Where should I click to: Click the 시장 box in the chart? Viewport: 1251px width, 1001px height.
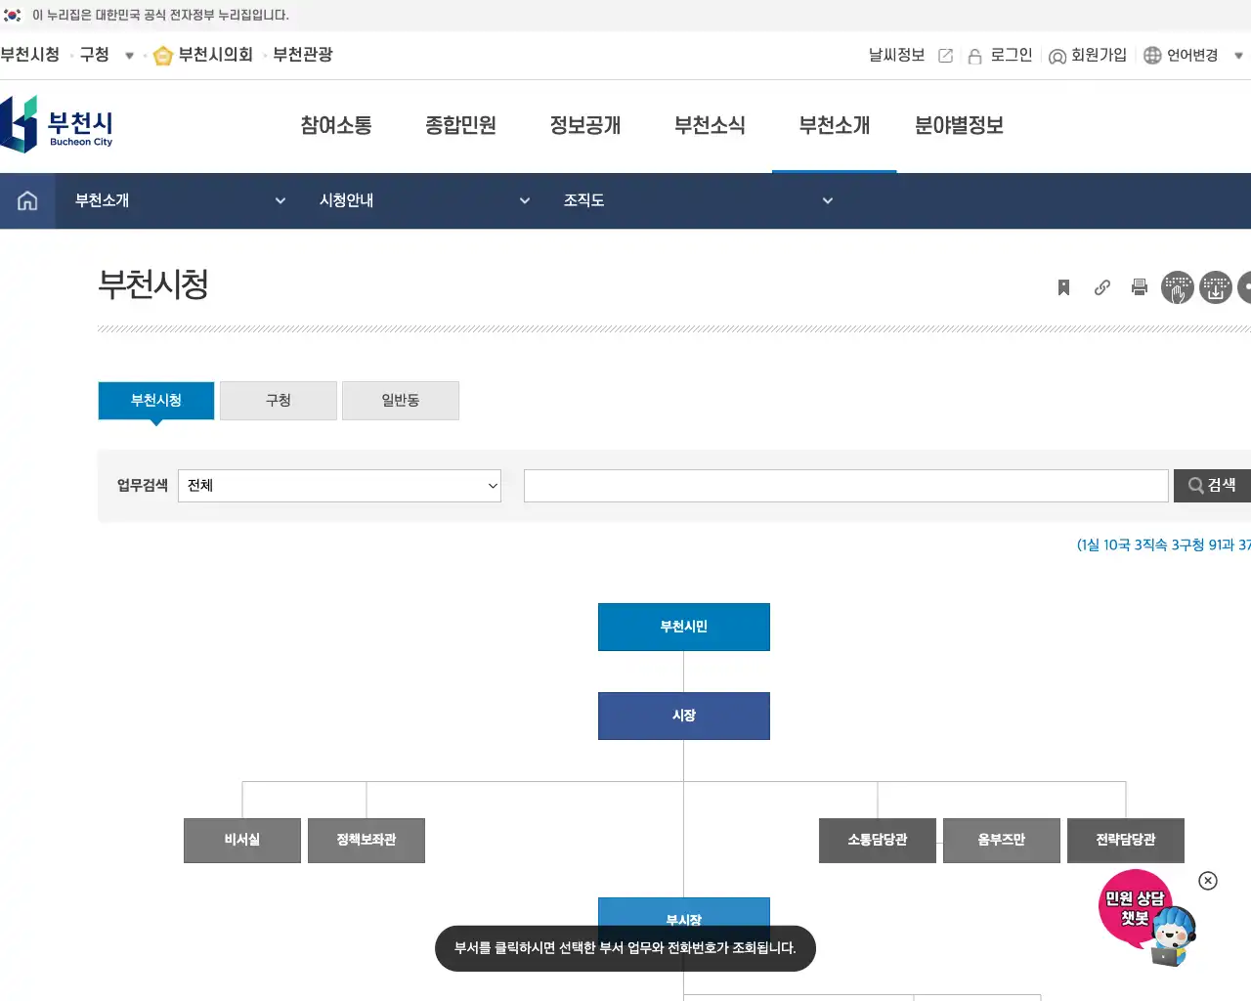[x=684, y=716]
